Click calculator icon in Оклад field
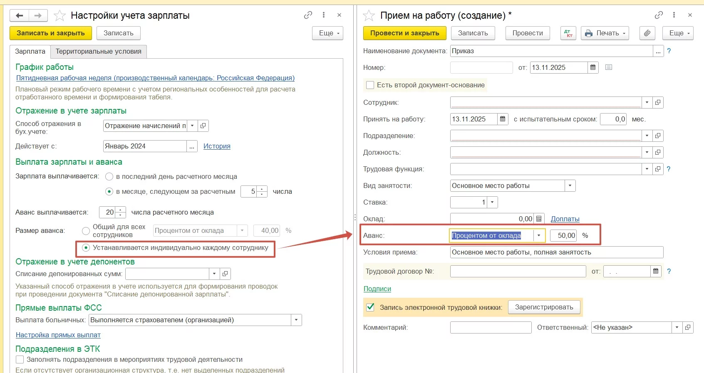The width and height of the screenshot is (704, 373). click(539, 219)
